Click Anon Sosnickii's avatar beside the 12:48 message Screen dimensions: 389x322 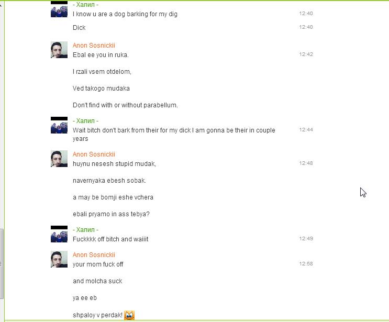pyautogui.click(x=59, y=159)
